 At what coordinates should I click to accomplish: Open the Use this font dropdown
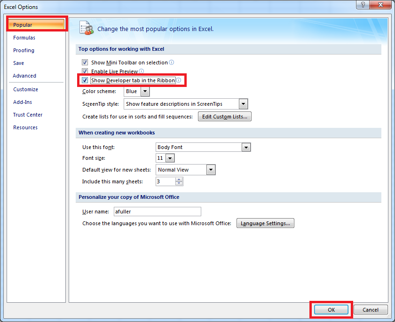click(246, 147)
